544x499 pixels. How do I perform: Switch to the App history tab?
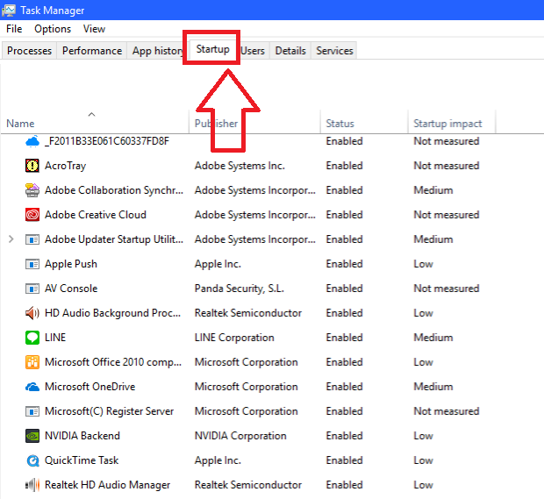coord(158,51)
